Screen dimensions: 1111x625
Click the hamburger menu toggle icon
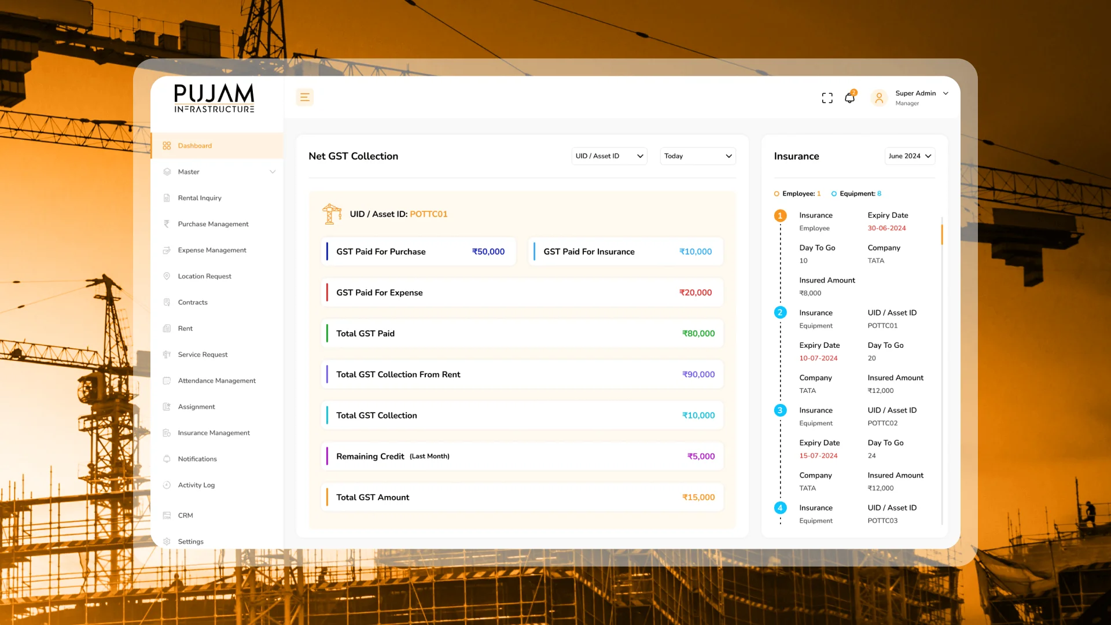pos(304,97)
